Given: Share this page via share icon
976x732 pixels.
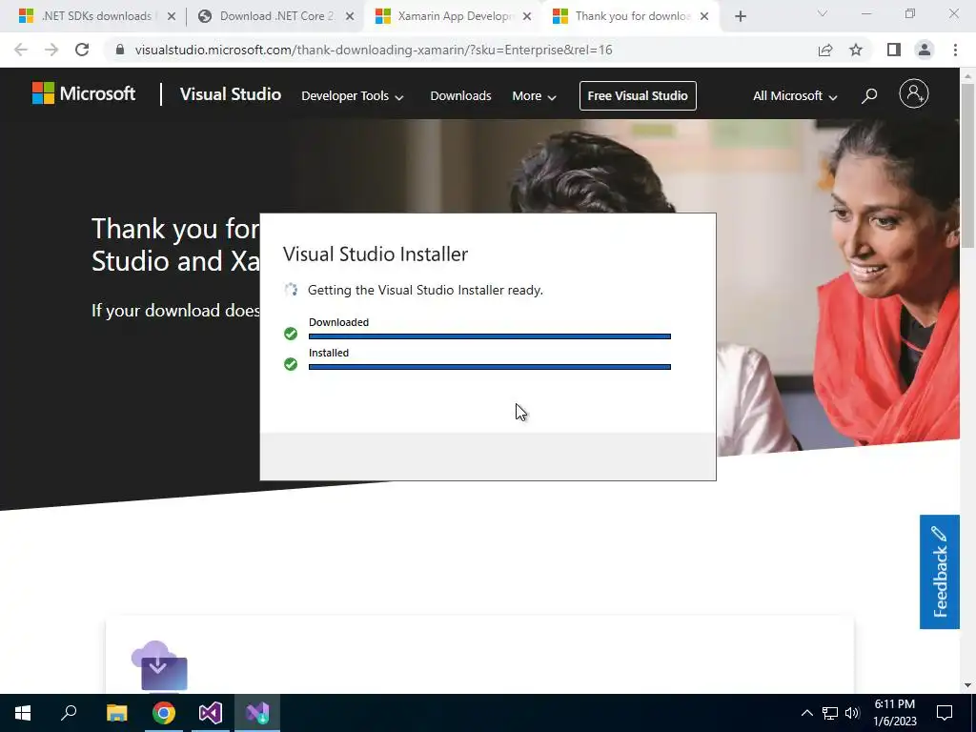Looking at the screenshot, I should [825, 50].
